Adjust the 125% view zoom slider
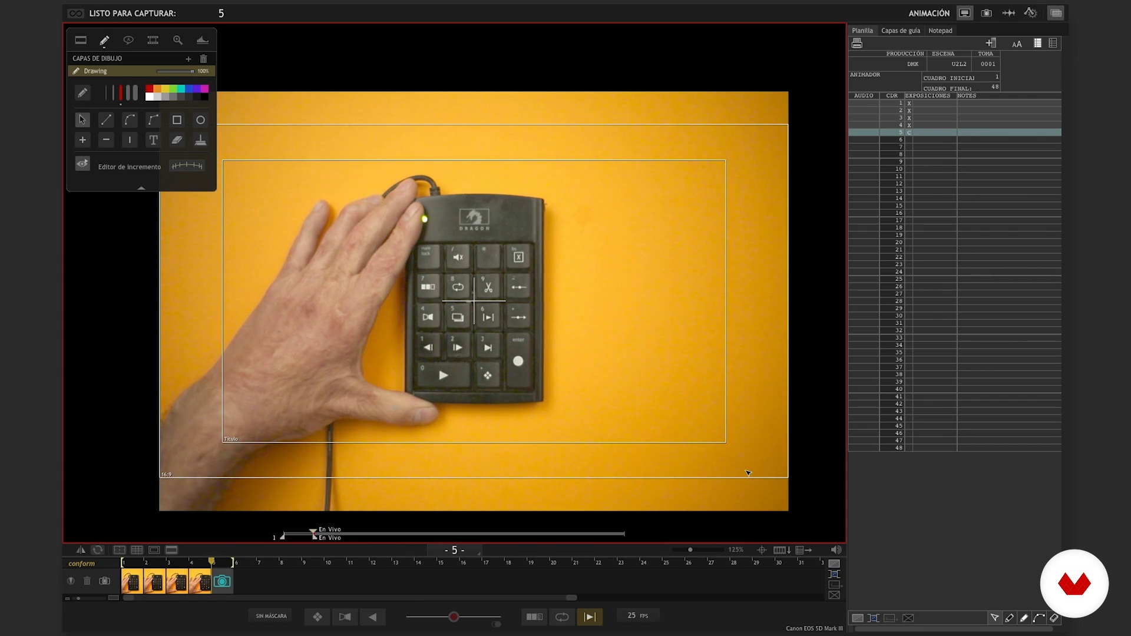 pos(698,550)
